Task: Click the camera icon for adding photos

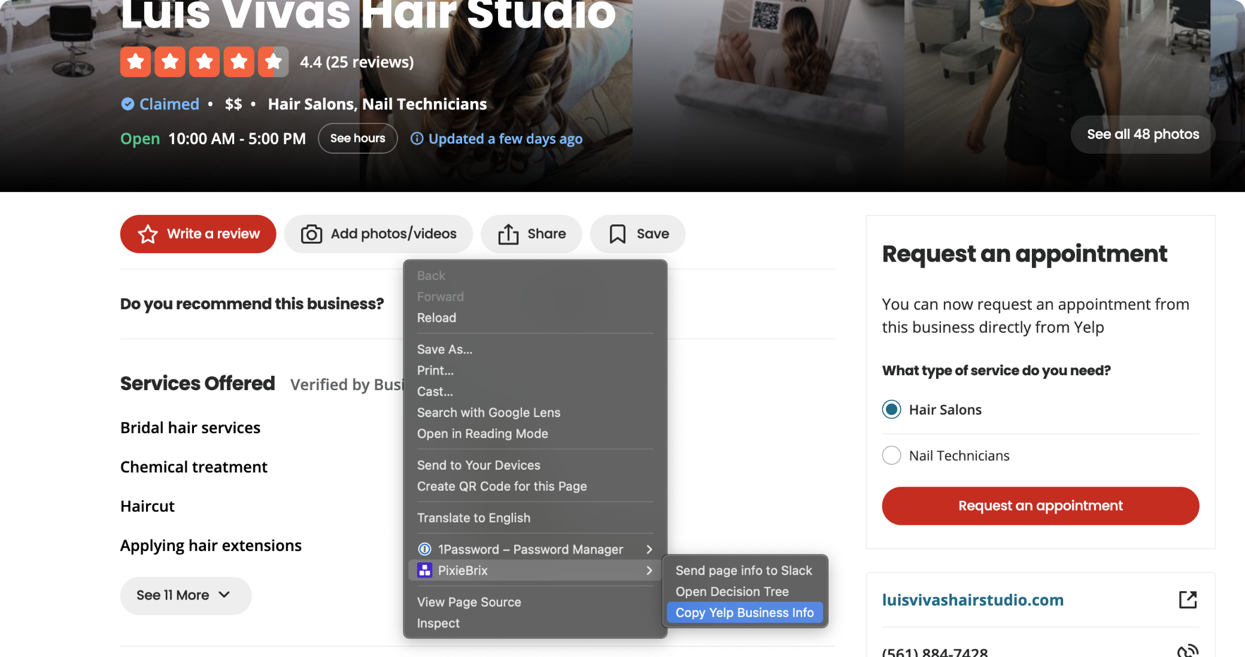Action: [x=311, y=234]
